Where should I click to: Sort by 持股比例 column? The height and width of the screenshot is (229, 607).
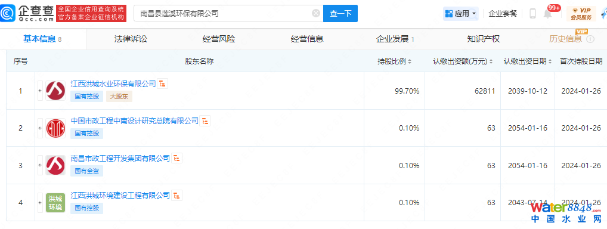395,61
